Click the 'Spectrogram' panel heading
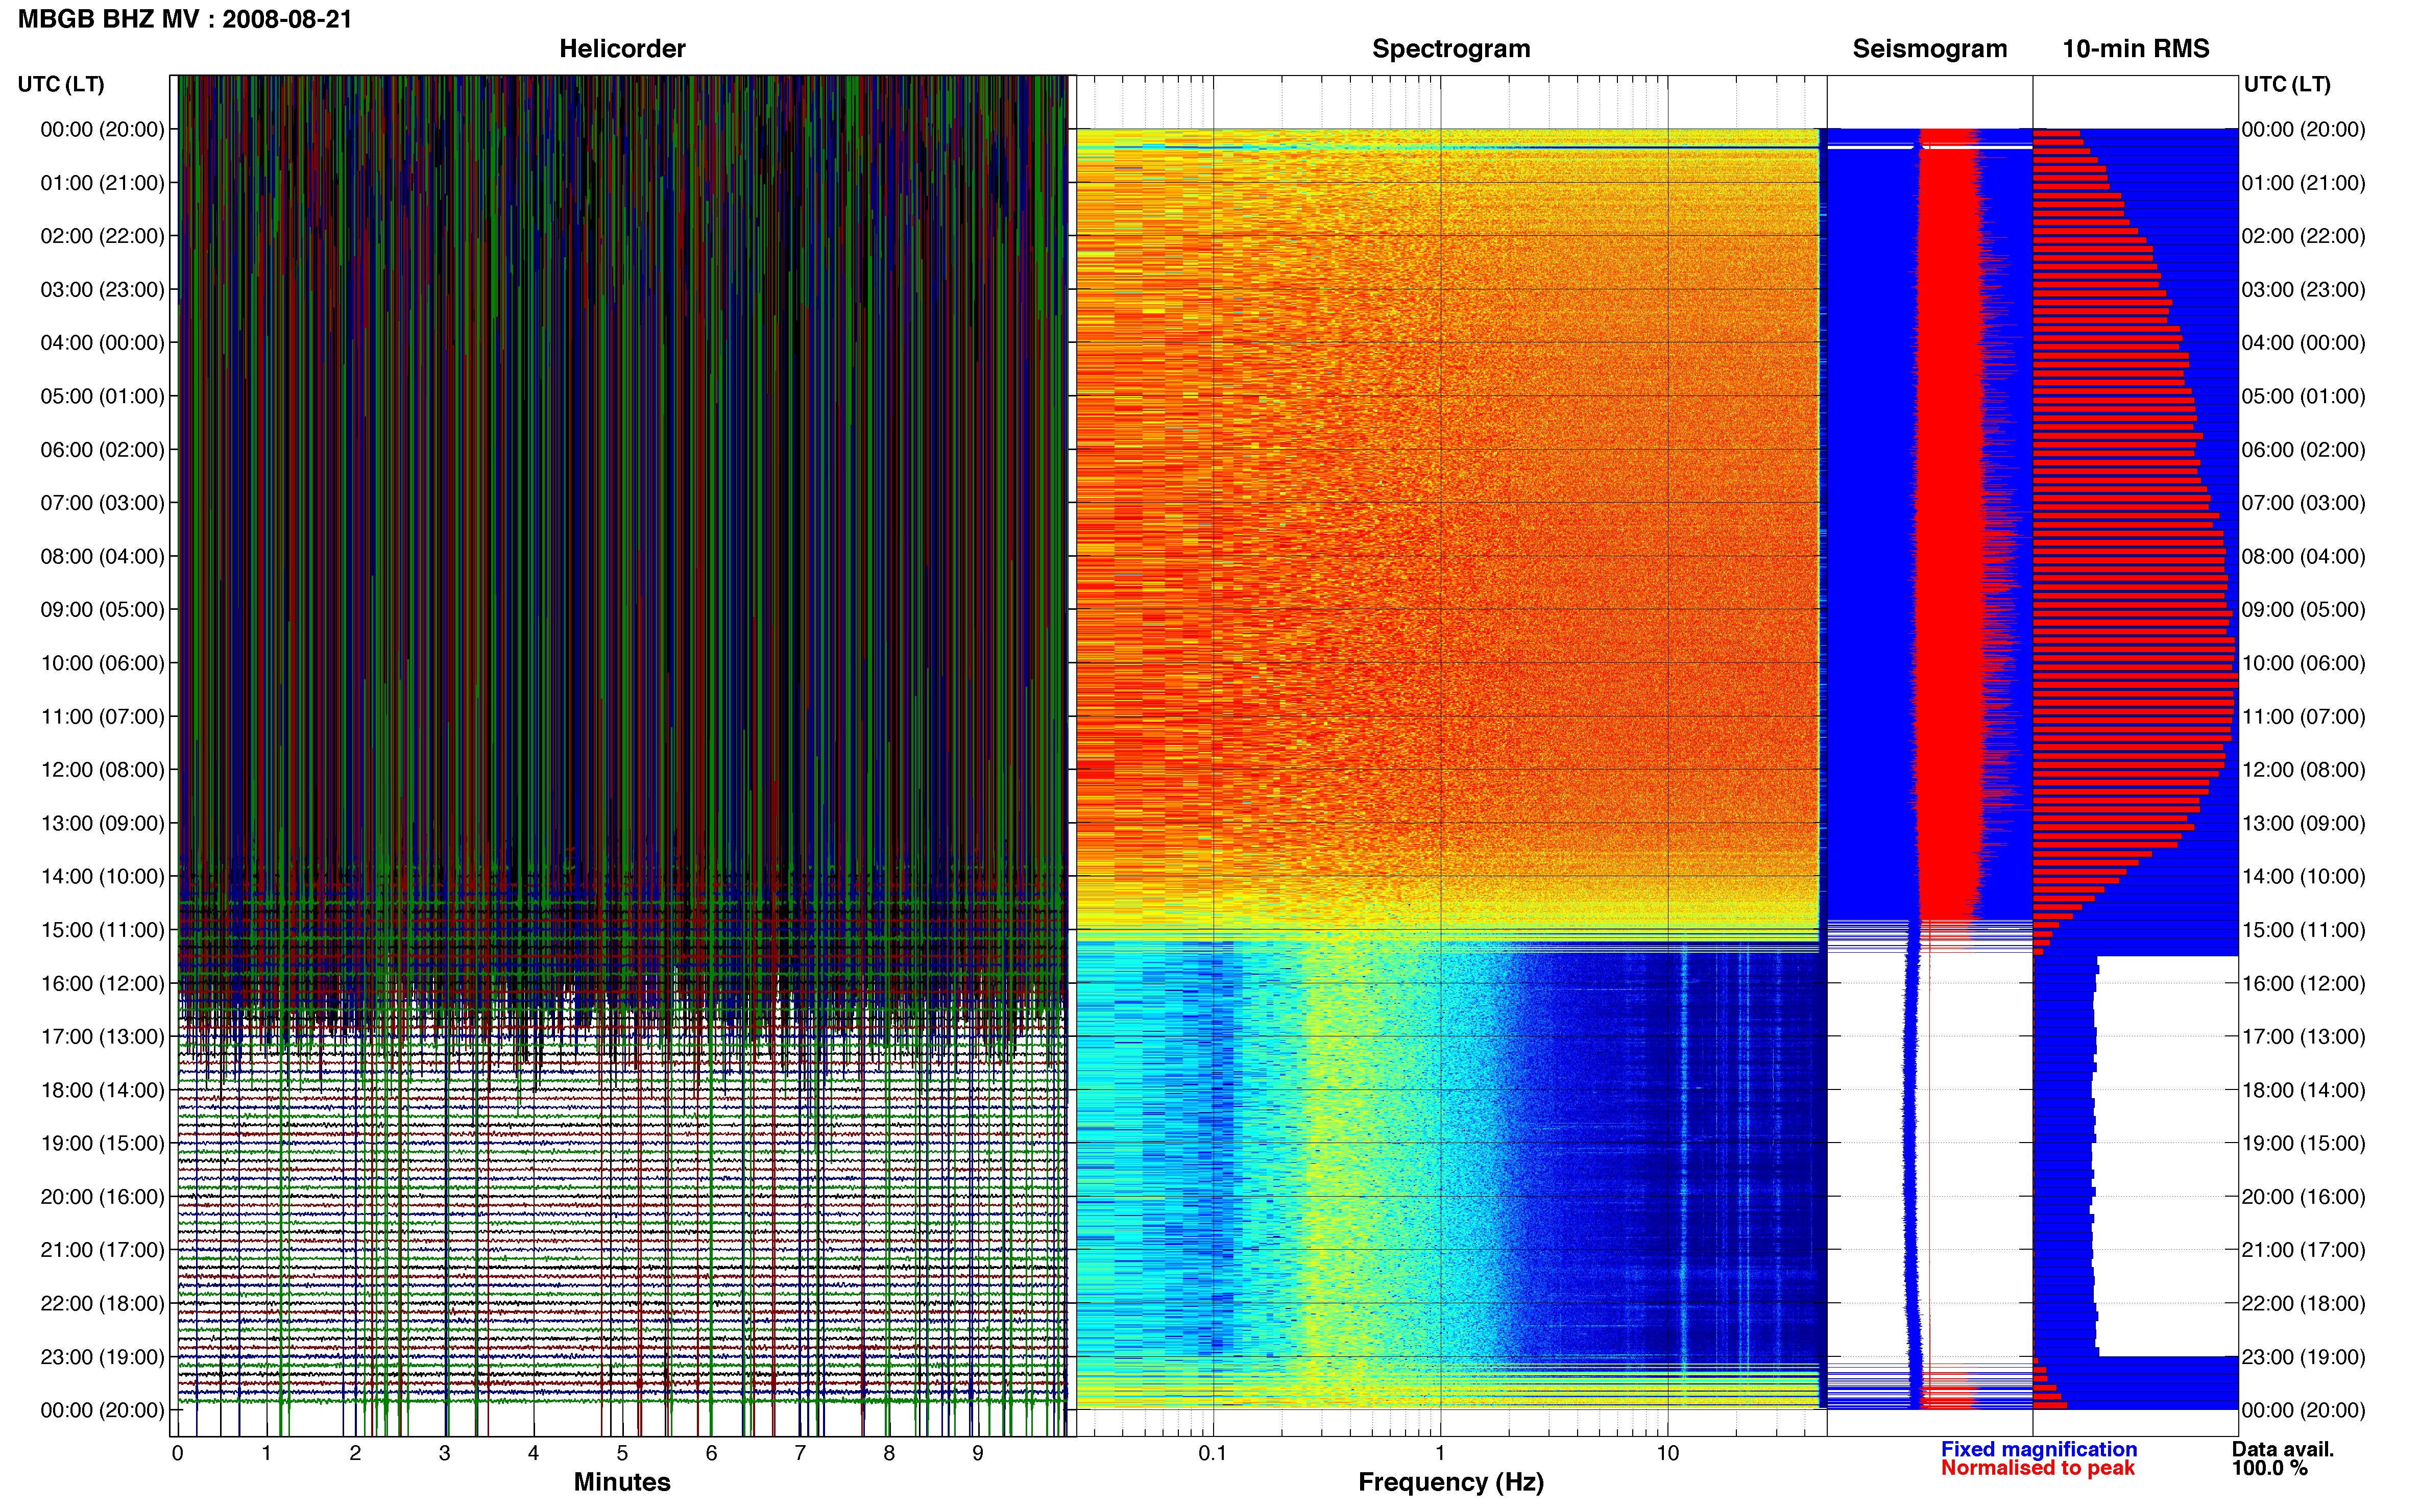The height and width of the screenshot is (1512, 2420). pyautogui.click(x=1450, y=49)
